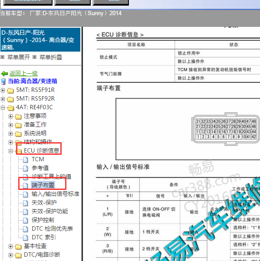Open the 失效-保护功能 page
The height and width of the screenshot is (261, 260).
pos(50,211)
